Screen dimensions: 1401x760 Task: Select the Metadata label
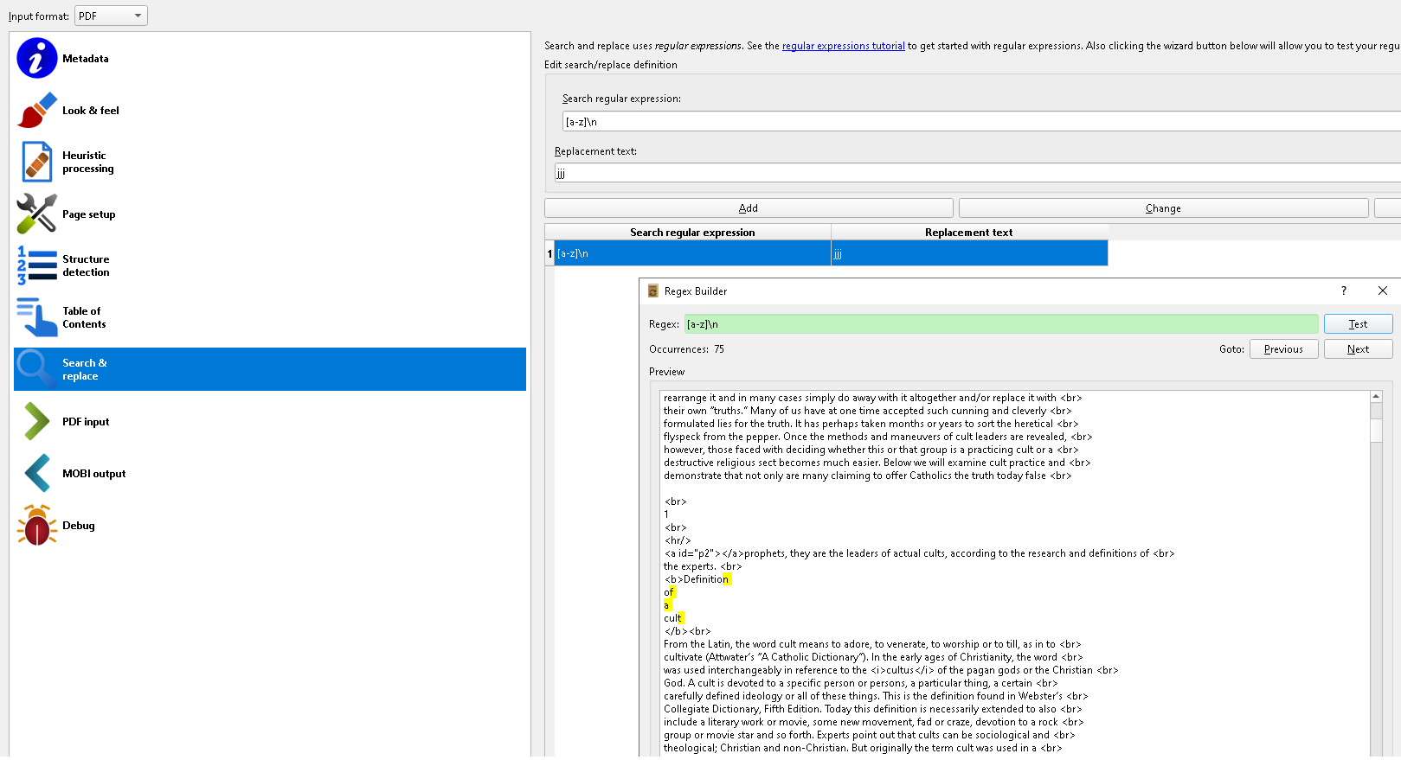pyautogui.click(x=86, y=59)
